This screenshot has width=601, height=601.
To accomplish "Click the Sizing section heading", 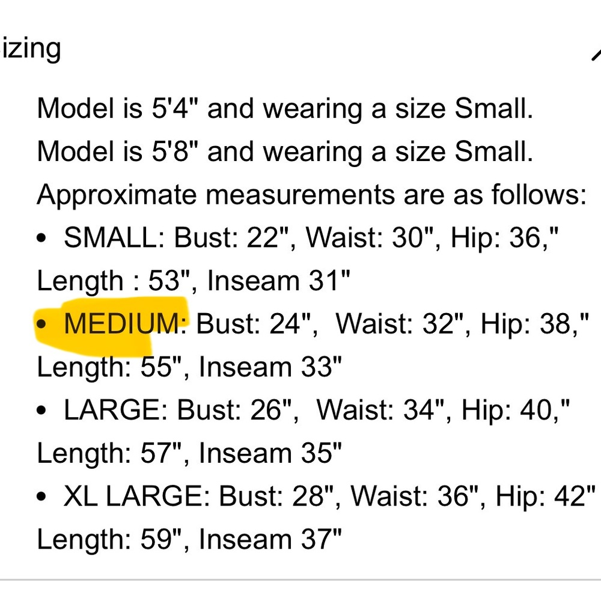I will 30,49.
